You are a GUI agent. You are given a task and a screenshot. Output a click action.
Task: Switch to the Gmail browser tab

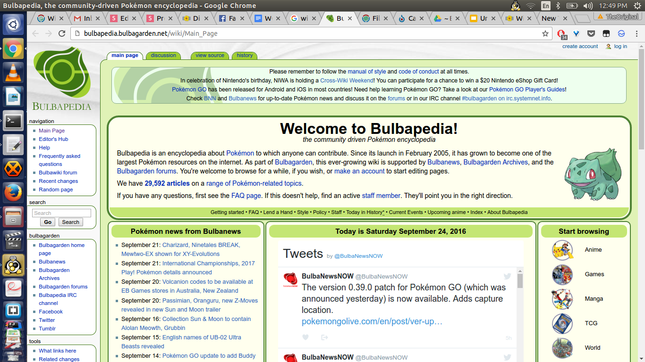coord(87,18)
